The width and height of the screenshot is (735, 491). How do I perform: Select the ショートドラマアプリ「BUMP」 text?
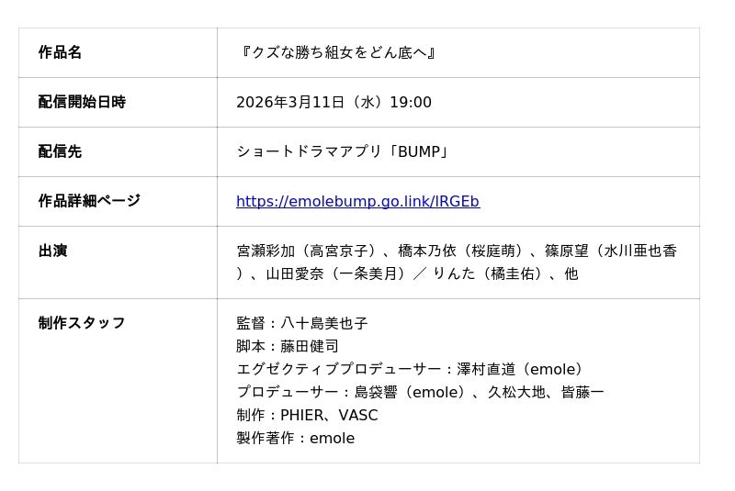point(343,151)
